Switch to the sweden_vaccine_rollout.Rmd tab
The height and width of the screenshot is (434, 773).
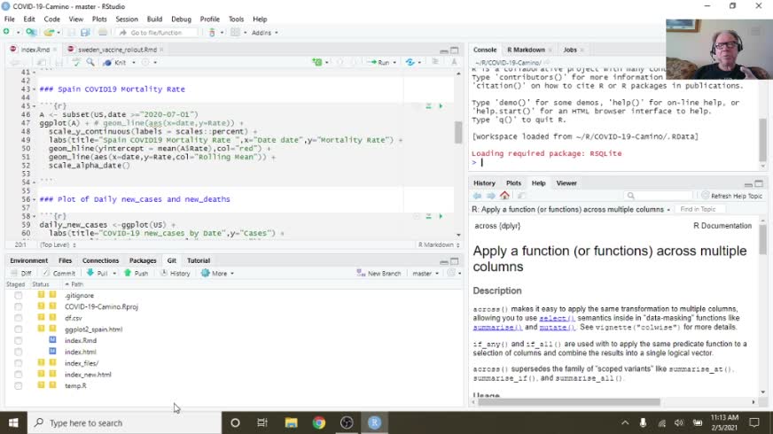117,50
